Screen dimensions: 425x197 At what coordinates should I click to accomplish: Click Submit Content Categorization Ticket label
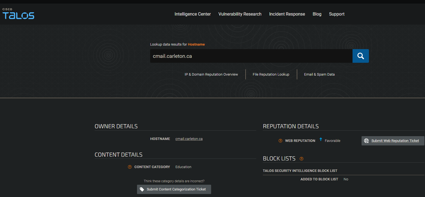[176, 189]
